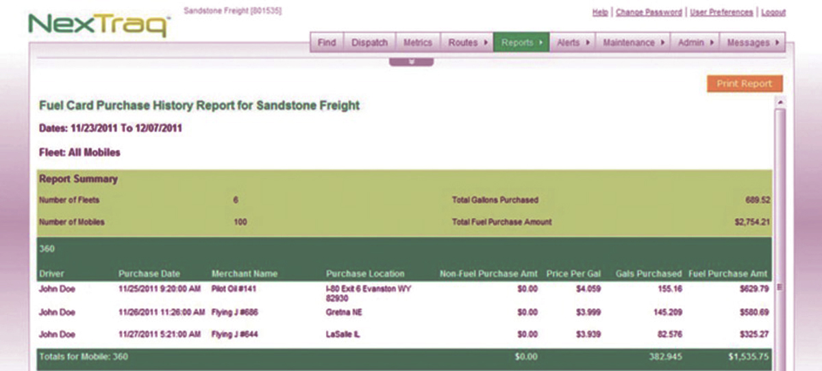Click the I-80 Exit 6 Evanston WY location
The image size is (822, 371).
coord(369,293)
